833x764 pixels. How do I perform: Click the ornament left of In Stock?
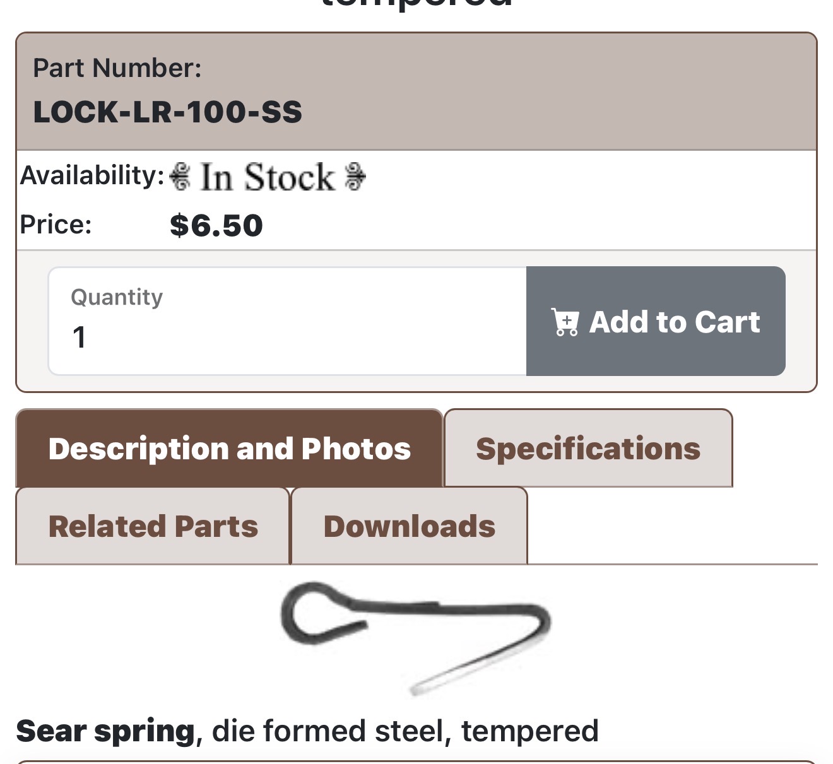point(180,177)
